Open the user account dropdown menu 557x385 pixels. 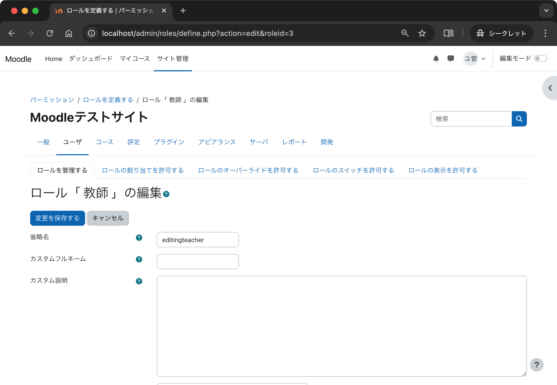pos(474,59)
